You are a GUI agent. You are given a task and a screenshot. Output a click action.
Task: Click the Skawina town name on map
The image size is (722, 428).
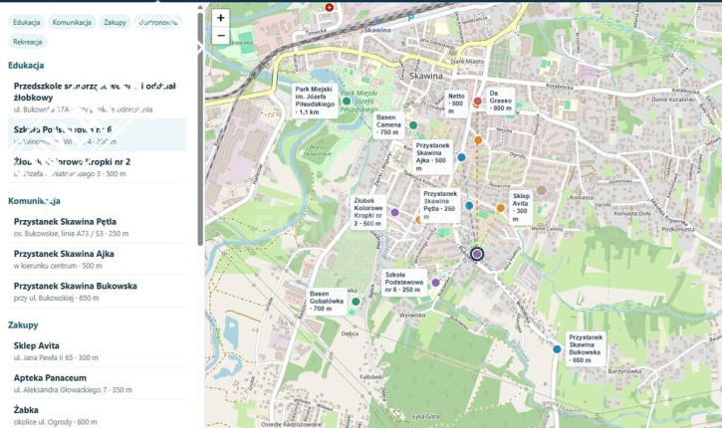pos(426,76)
